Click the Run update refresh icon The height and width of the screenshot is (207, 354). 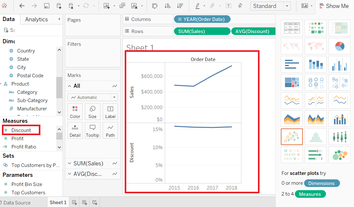pos(86,6)
